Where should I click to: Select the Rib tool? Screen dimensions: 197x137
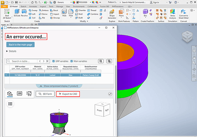coord(42,18)
